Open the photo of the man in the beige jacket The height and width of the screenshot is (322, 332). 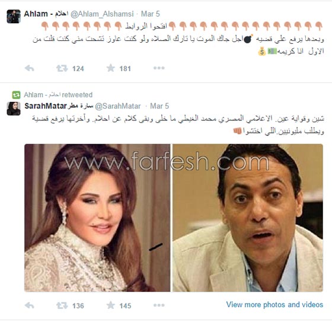click(248, 218)
